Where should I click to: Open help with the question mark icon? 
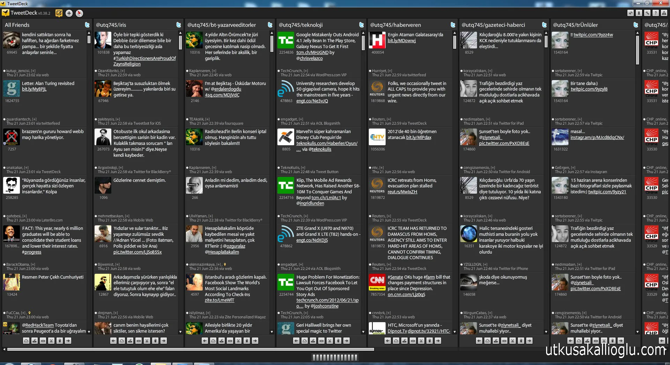[x=656, y=13]
